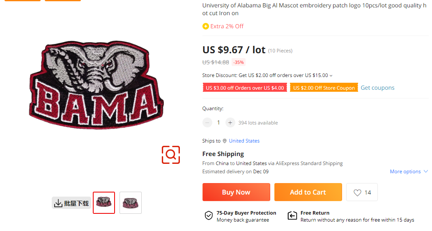Expand More options for shipping
432x231 pixels.
tap(409, 172)
